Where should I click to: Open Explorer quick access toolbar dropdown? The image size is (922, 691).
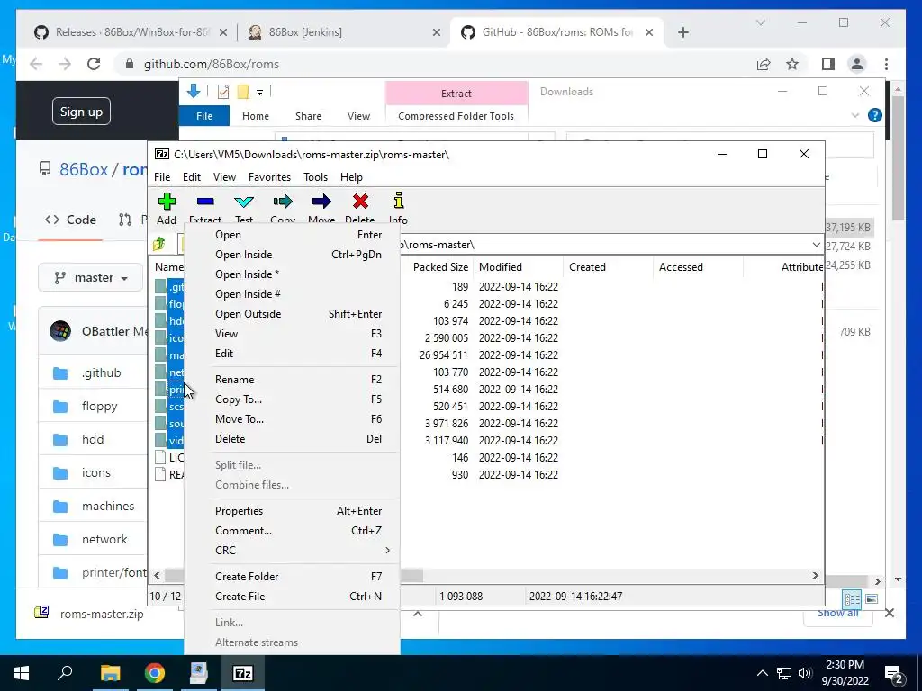(x=259, y=93)
